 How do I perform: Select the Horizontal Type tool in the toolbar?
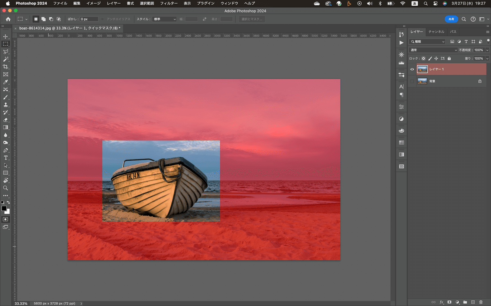tap(6, 158)
